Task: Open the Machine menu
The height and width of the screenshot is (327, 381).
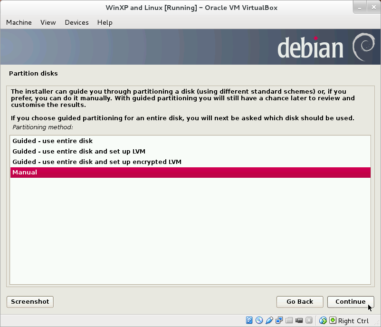Action: click(19, 22)
